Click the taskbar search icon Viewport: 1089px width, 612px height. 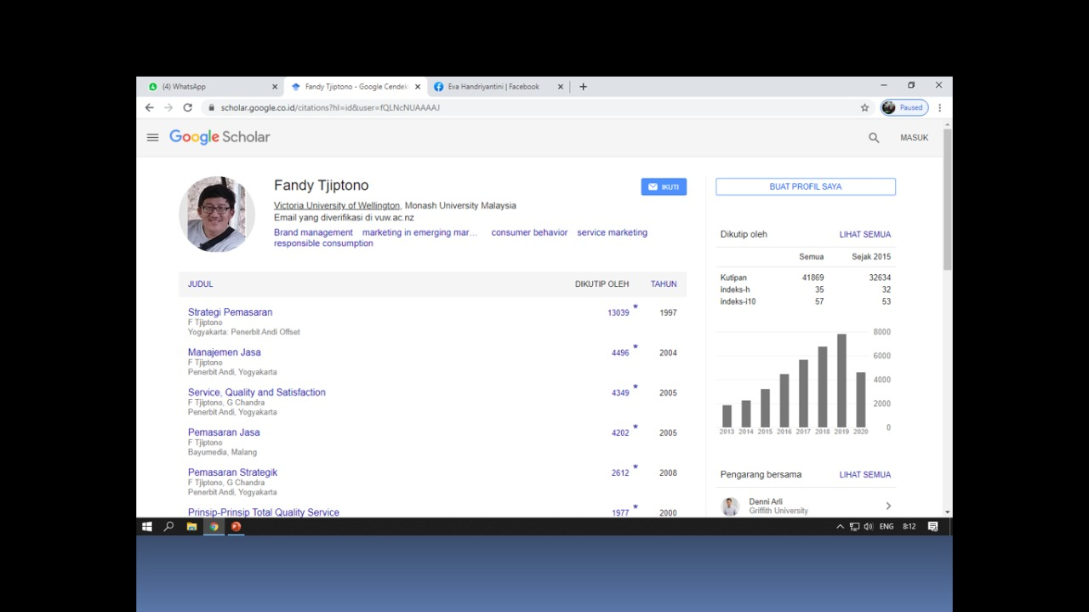[x=168, y=527]
